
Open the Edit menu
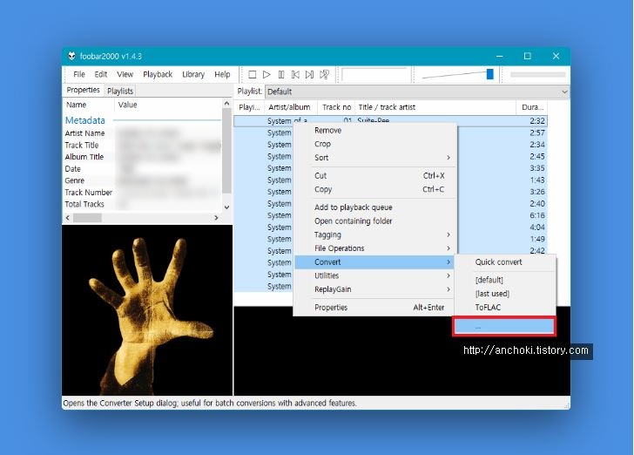click(x=101, y=74)
